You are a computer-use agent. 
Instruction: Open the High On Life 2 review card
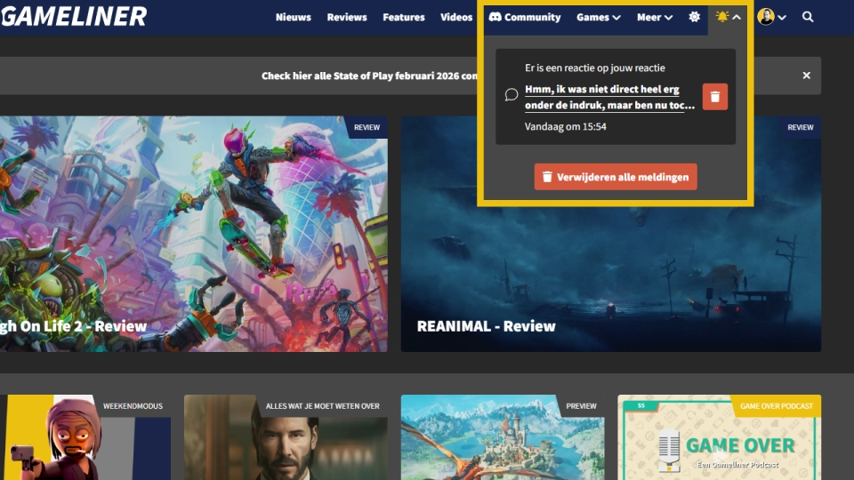[194, 234]
